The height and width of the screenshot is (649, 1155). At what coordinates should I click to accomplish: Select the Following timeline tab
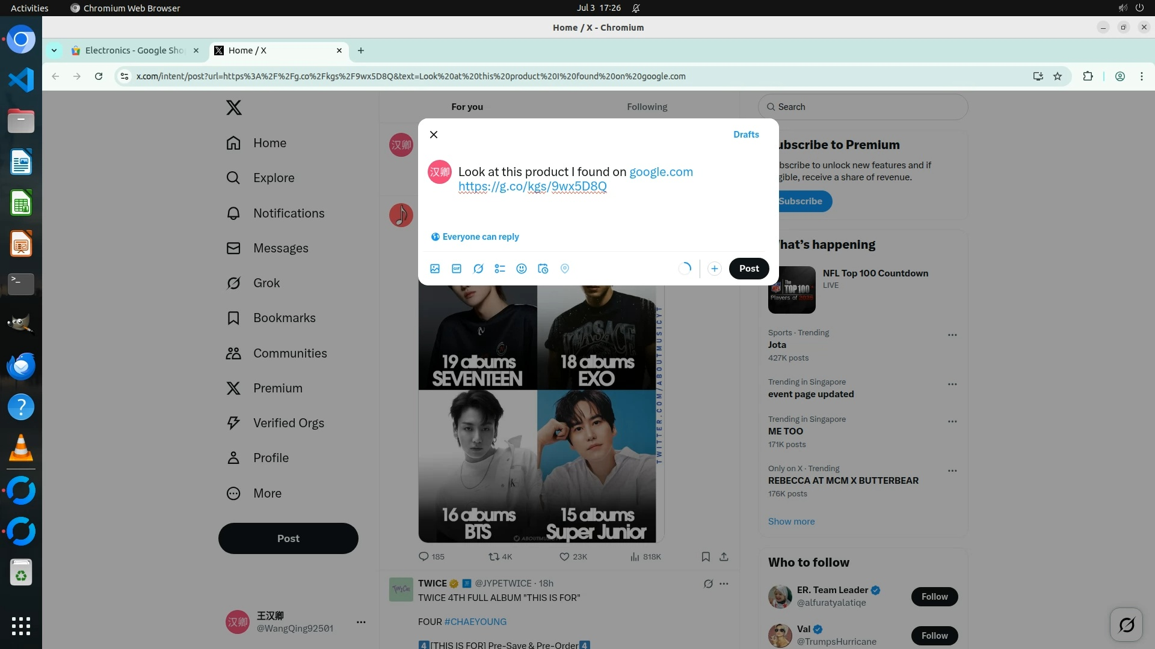pyautogui.click(x=647, y=106)
